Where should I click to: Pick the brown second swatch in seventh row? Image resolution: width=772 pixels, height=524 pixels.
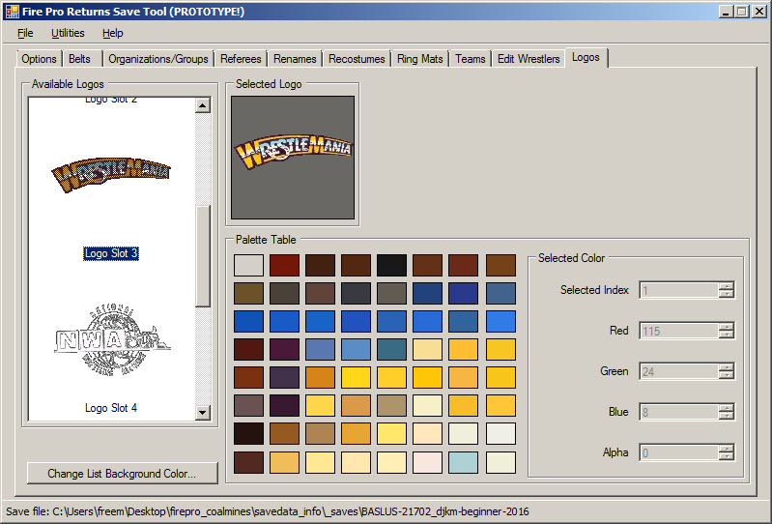(x=284, y=433)
